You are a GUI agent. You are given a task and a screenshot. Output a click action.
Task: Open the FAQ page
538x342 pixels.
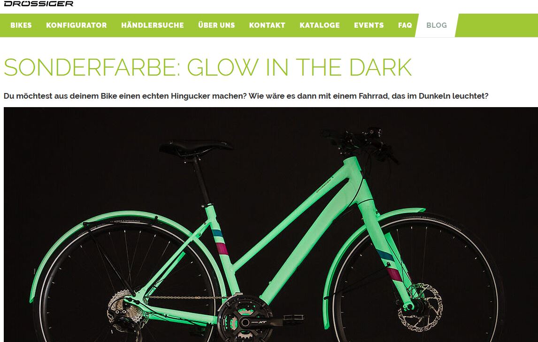click(x=405, y=25)
